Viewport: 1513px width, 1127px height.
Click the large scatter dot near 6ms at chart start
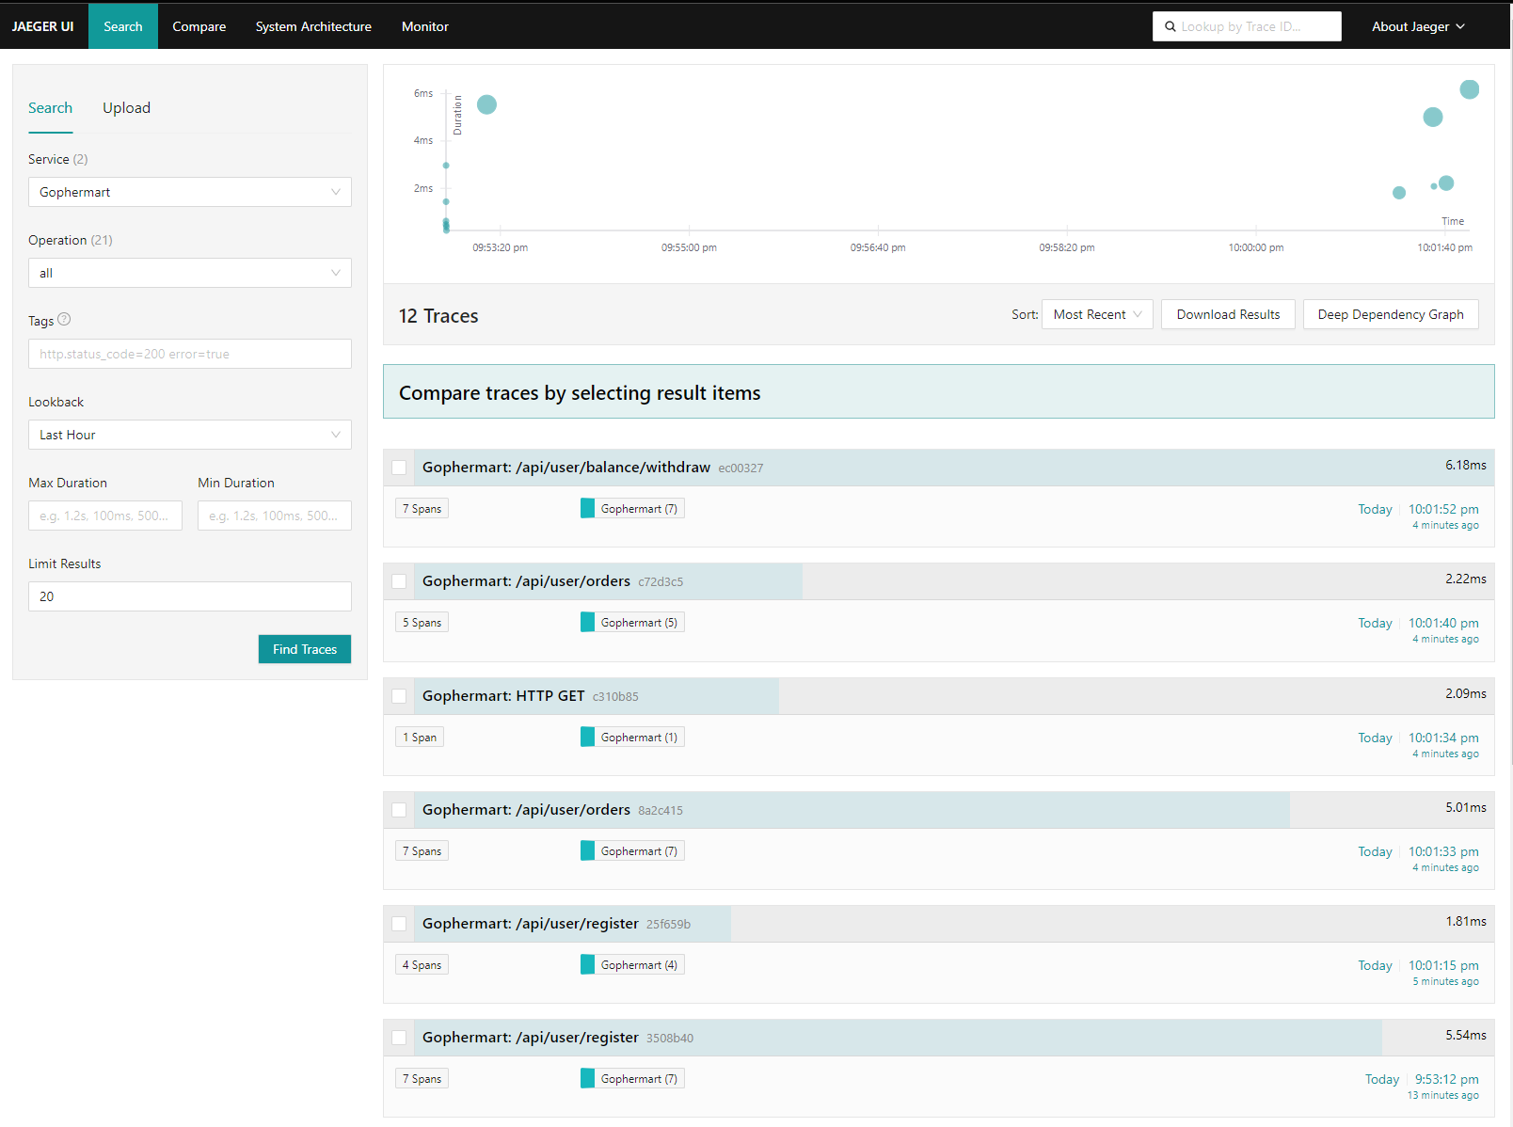(486, 104)
